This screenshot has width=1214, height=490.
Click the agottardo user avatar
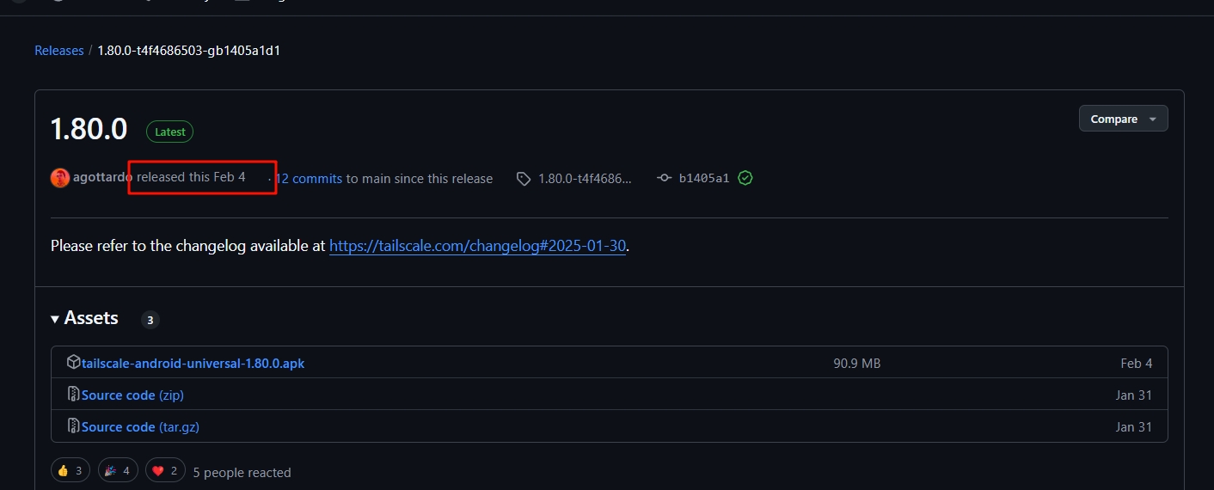(60, 178)
